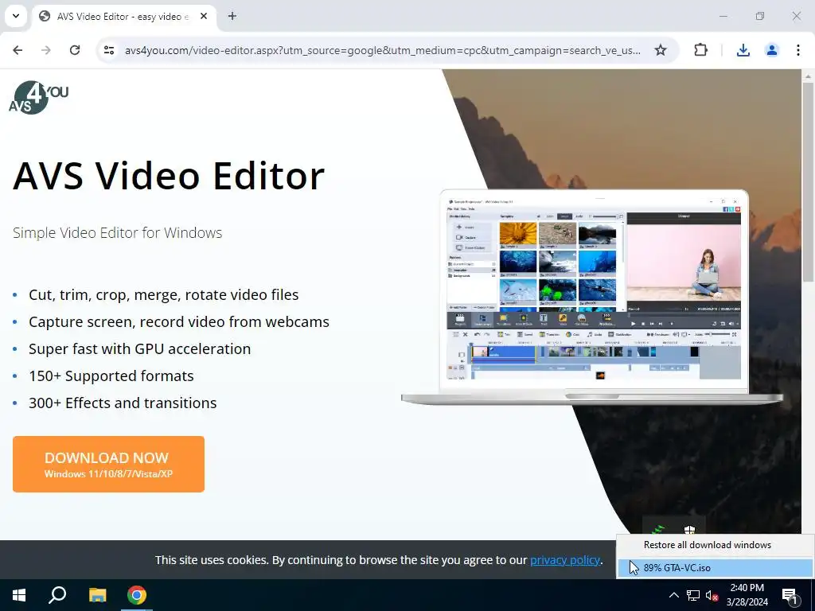
Task: Close the AVS Video Editor tab
Action: [204, 16]
